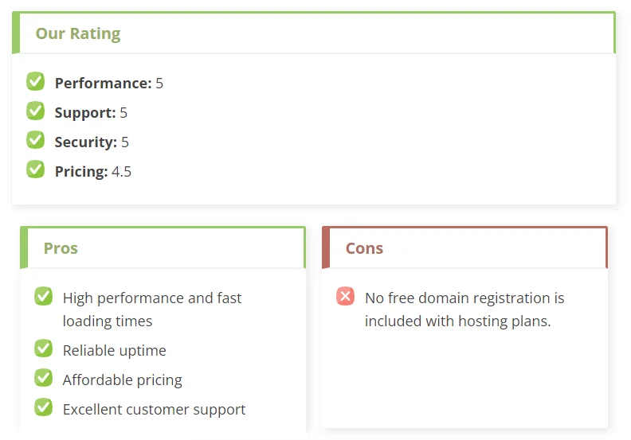Select the Support: 5 rating text
This screenshot has width=631, height=440.
(x=91, y=112)
